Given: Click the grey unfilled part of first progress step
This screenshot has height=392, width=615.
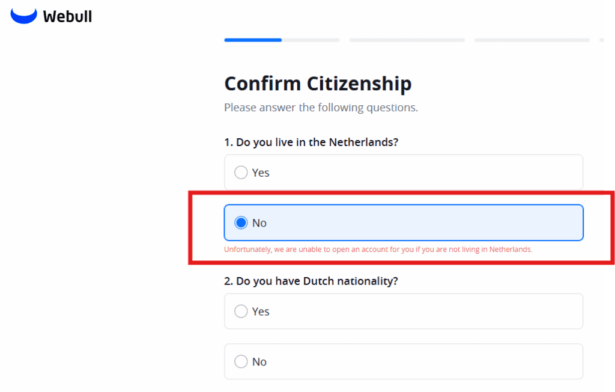Looking at the screenshot, I should tap(311, 40).
